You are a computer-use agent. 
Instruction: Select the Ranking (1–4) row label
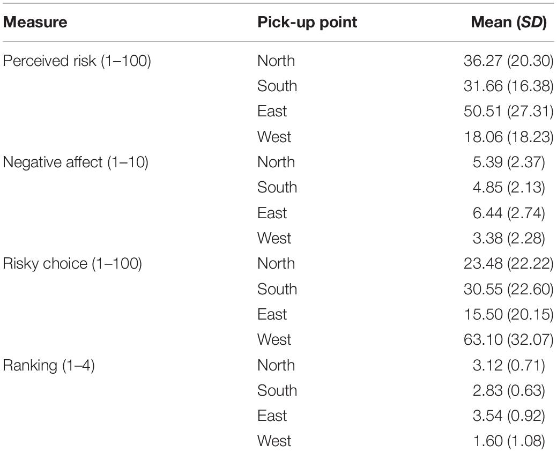(49, 365)
